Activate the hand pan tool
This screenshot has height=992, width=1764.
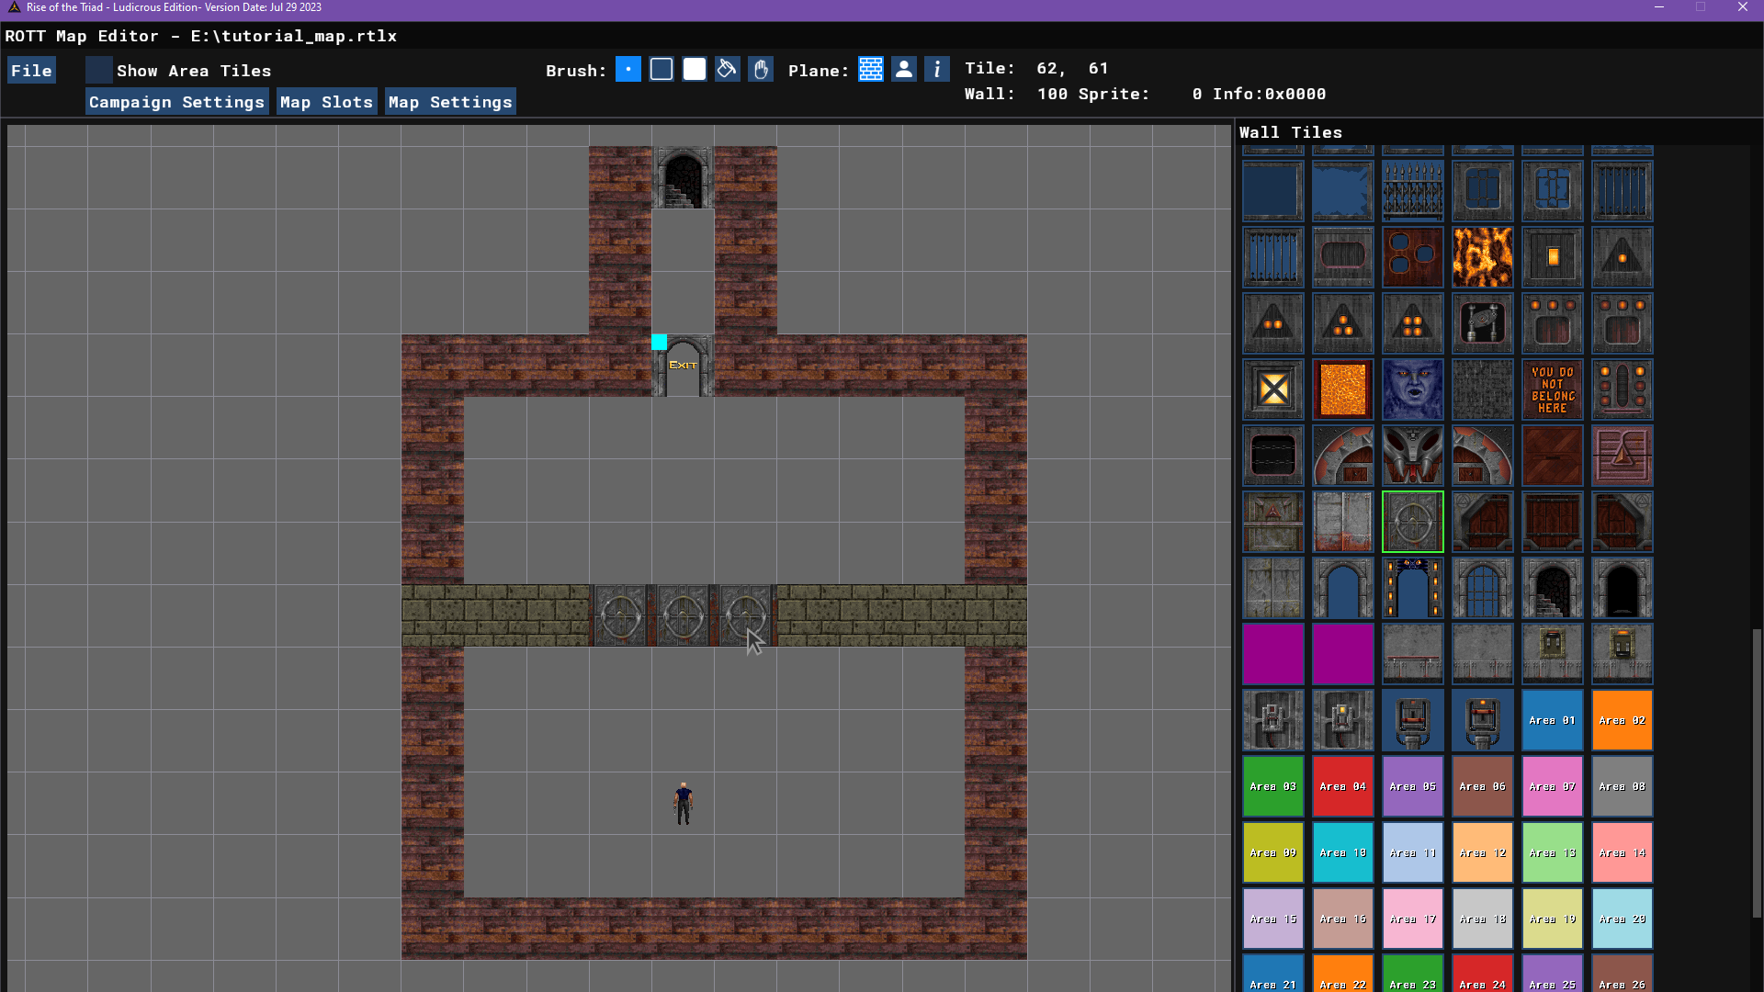(x=761, y=70)
